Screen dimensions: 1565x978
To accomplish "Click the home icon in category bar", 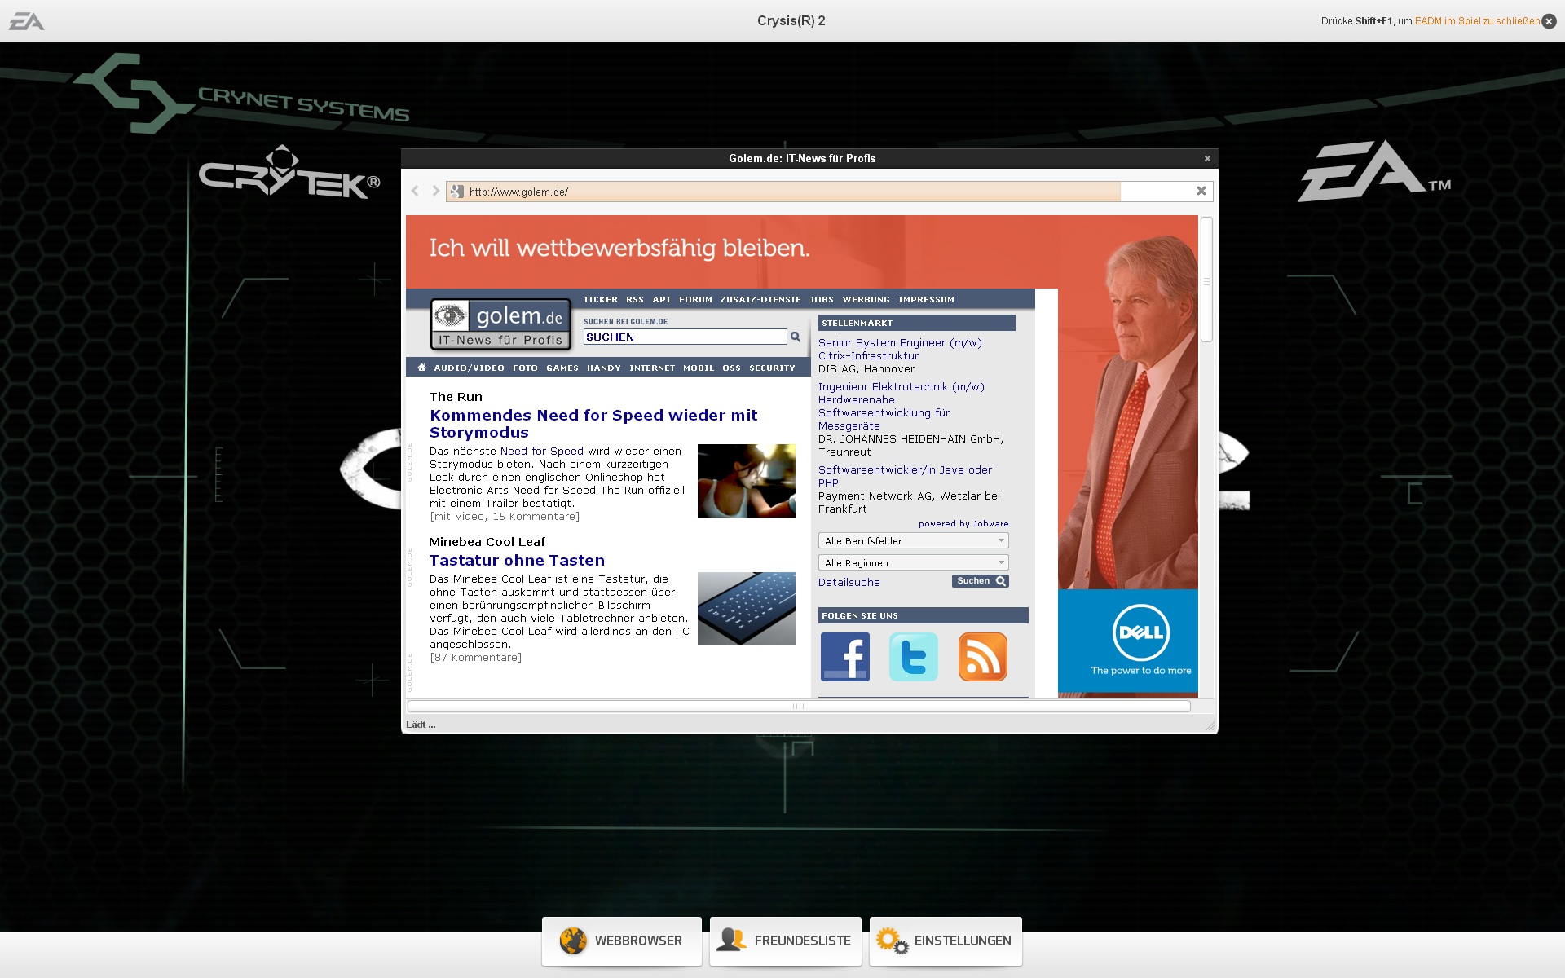I will [x=421, y=368].
